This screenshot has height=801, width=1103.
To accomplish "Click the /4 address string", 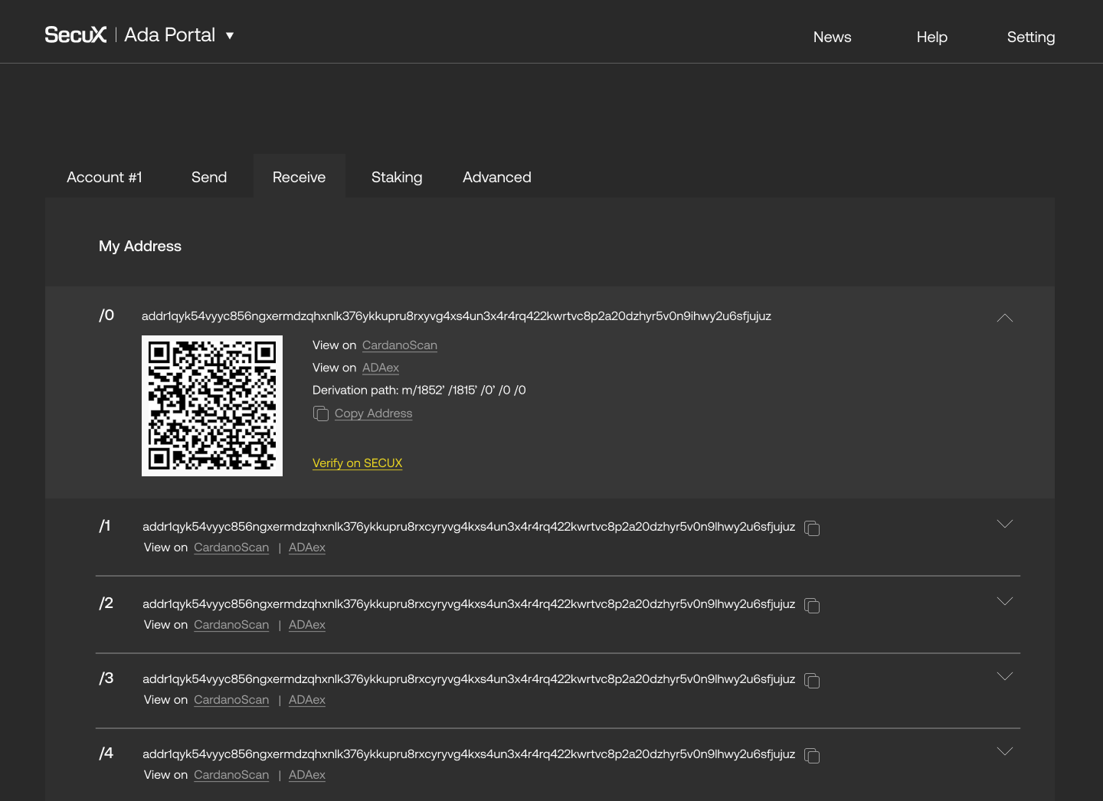I will [x=469, y=754].
